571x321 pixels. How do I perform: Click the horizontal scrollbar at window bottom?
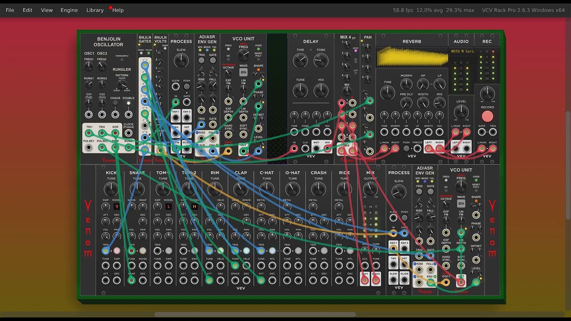[x=255, y=315]
